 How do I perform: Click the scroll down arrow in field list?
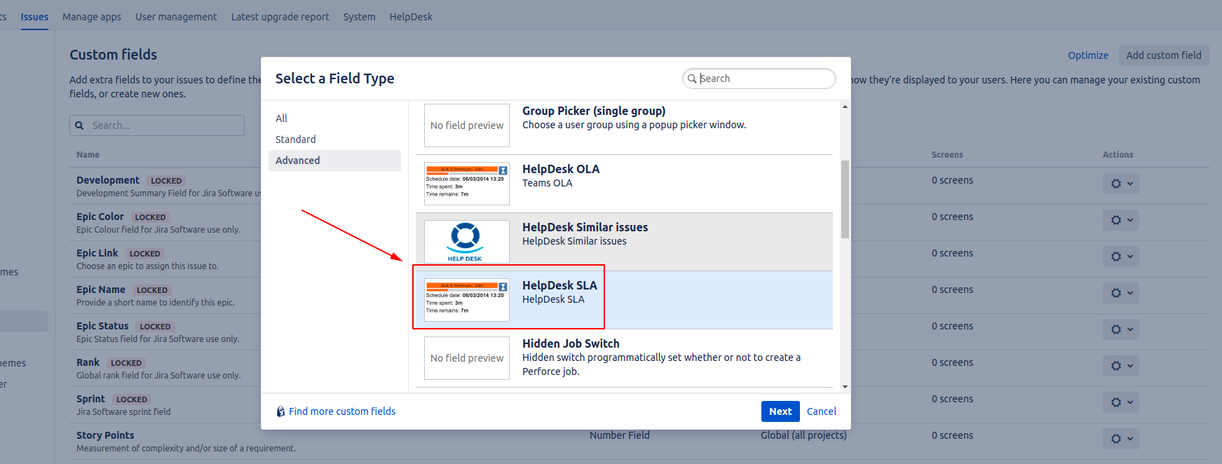845,387
